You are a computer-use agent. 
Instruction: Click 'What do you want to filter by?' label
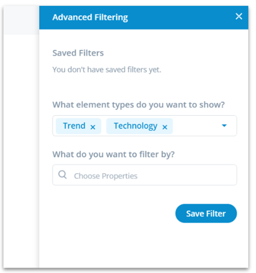[x=113, y=154]
